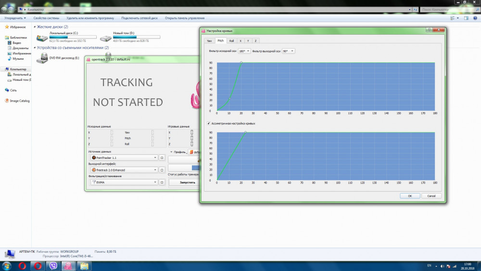
Task: Click Opera browser icon in taskbar
Action: pos(22,266)
